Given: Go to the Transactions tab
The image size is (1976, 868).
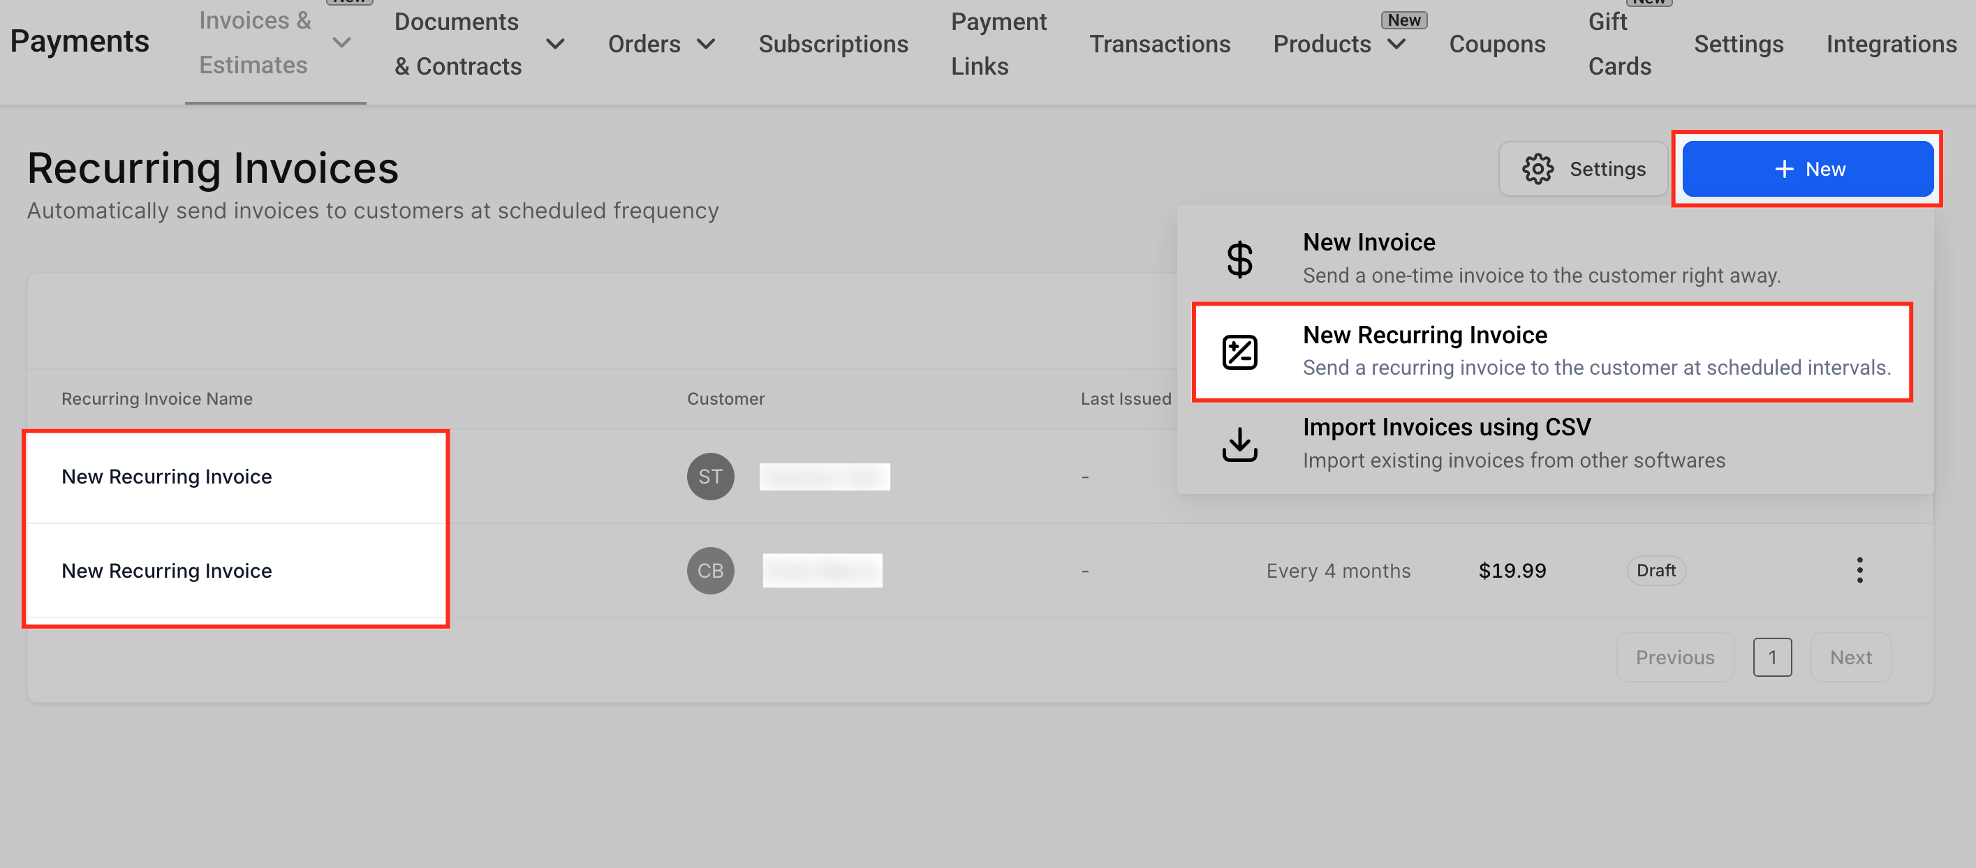Looking at the screenshot, I should [x=1159, y=44].
